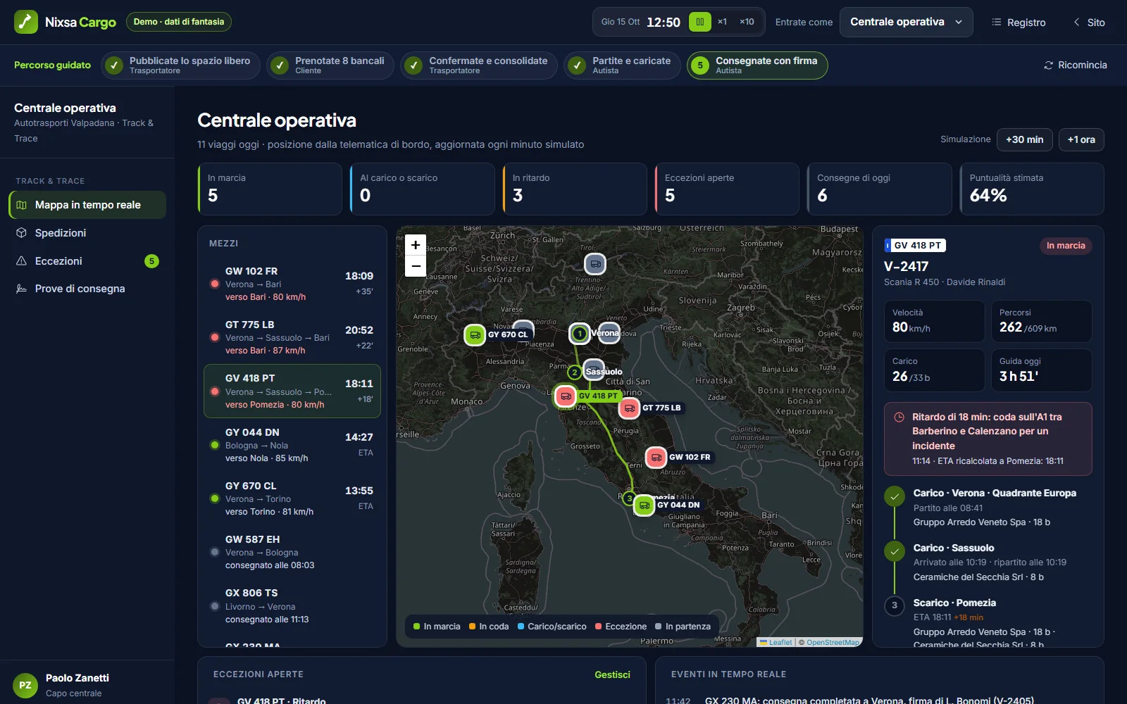Image resolution: width=1127 pixels, height=704 pixels.
Task: Click route stop 1 marker at Verona
Action: point(580,333)
